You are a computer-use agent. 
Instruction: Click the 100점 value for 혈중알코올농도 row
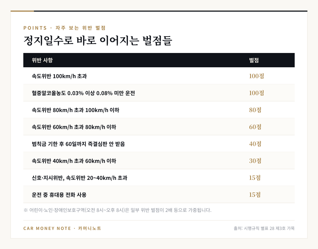(x=257, y=93)
